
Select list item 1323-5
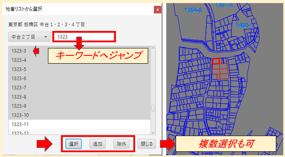click(x=79, y=69)
